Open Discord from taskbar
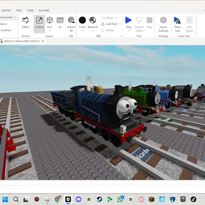The image size is (205, 205). click(79, 199)
